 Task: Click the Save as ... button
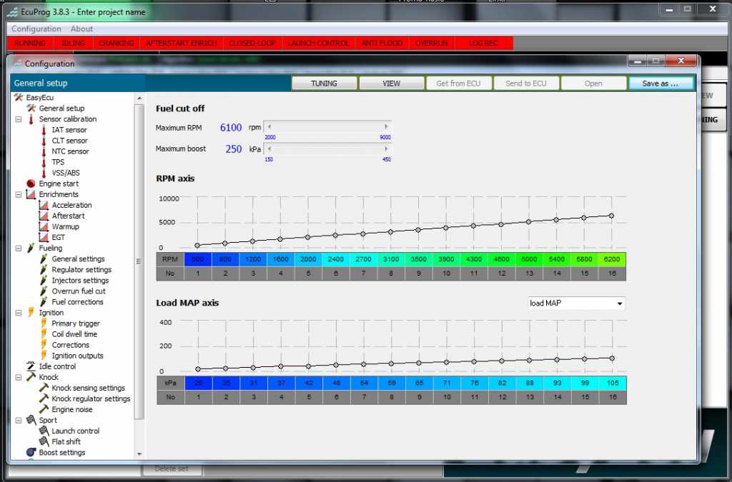tap(660, 84)
